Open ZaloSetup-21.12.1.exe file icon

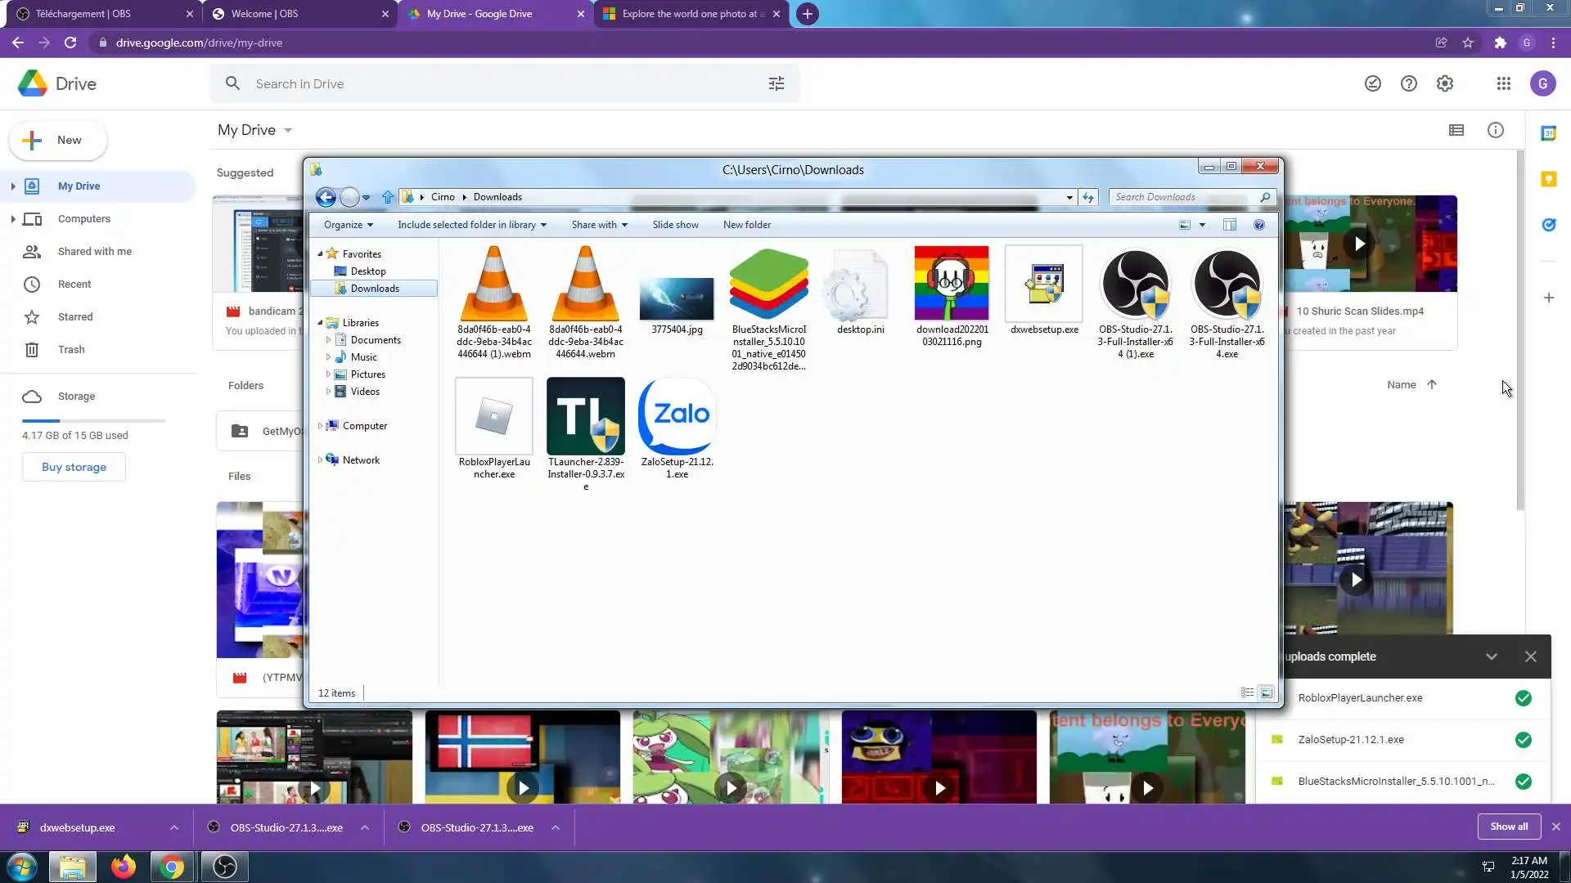pos(677,417)
